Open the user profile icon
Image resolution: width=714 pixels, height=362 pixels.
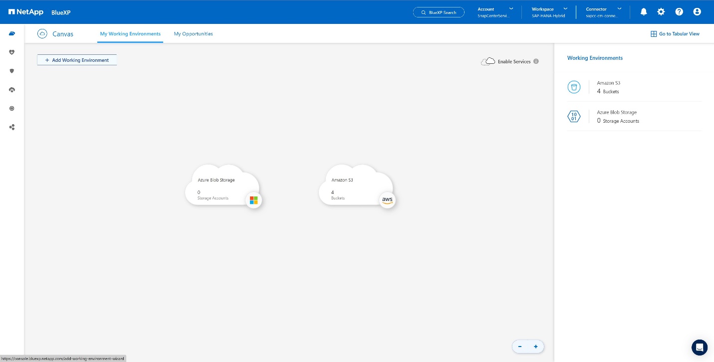coord(697,12)
